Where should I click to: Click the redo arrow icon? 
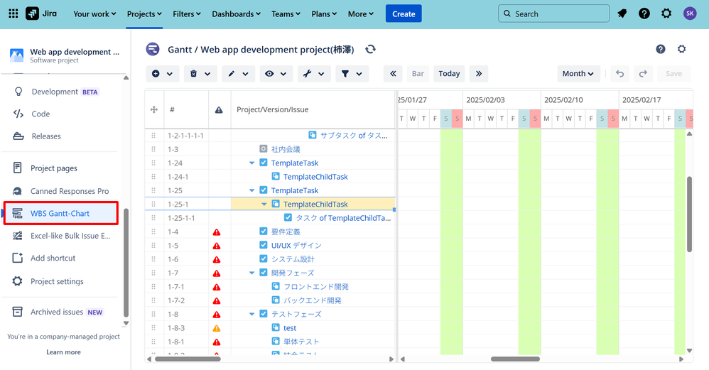click(x=642, y=74)
